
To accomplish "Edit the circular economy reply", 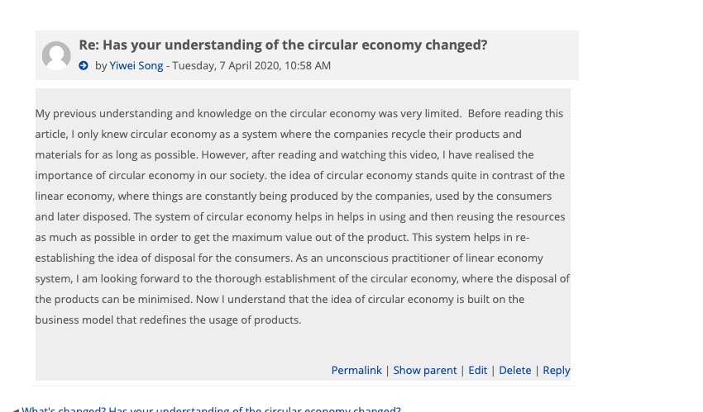I will [x=477, y=371].
